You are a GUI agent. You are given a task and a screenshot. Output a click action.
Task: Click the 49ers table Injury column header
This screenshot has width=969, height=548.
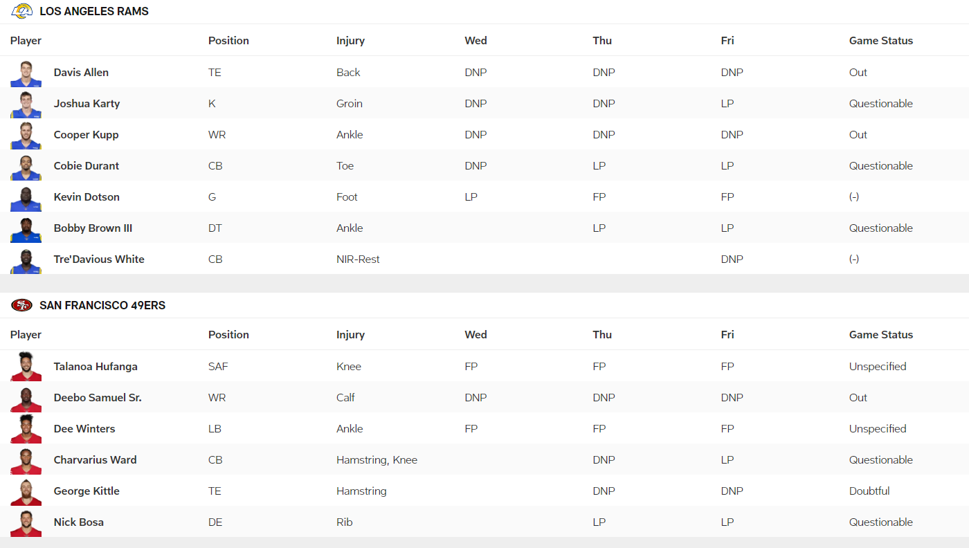[x=350, y=335]
